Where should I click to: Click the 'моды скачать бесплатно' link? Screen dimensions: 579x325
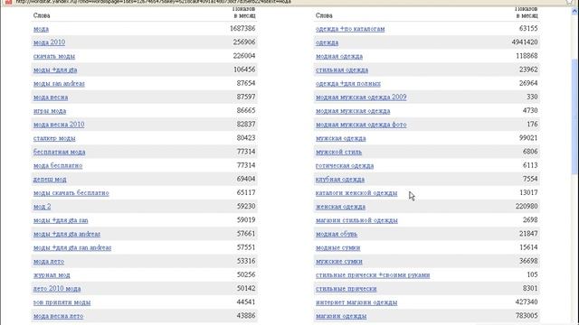point(71,192)
